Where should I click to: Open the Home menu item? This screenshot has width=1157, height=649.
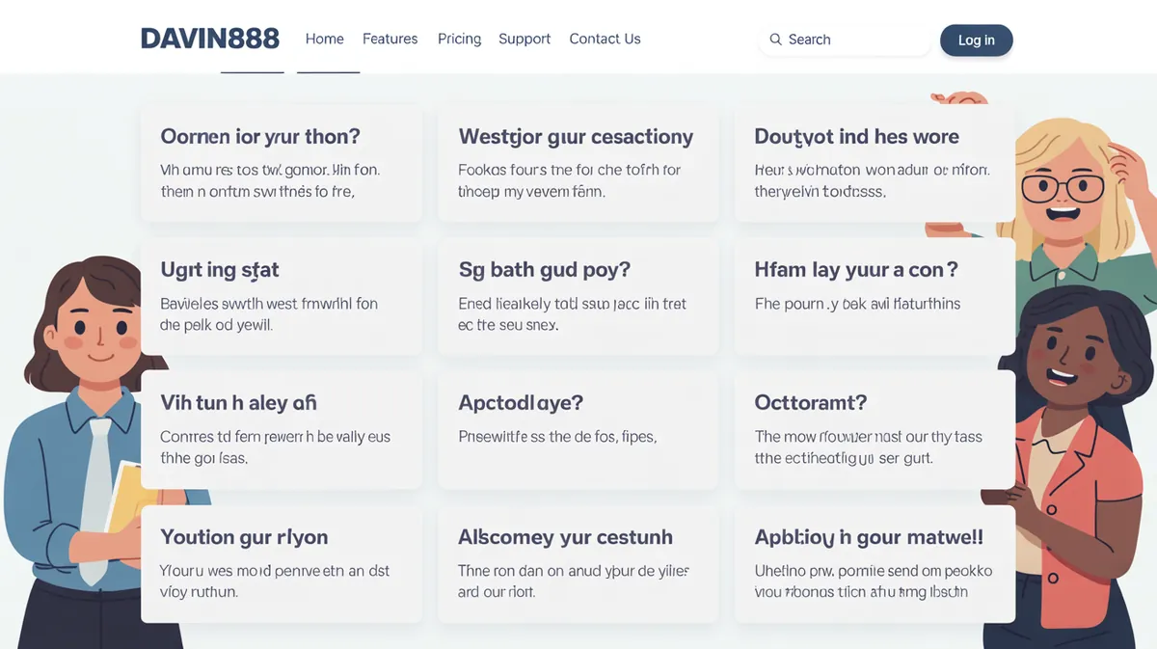325,39
